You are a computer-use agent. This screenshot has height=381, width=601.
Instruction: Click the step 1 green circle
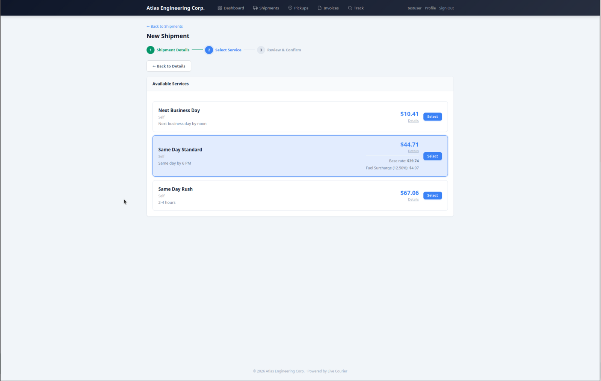(151, 50)
